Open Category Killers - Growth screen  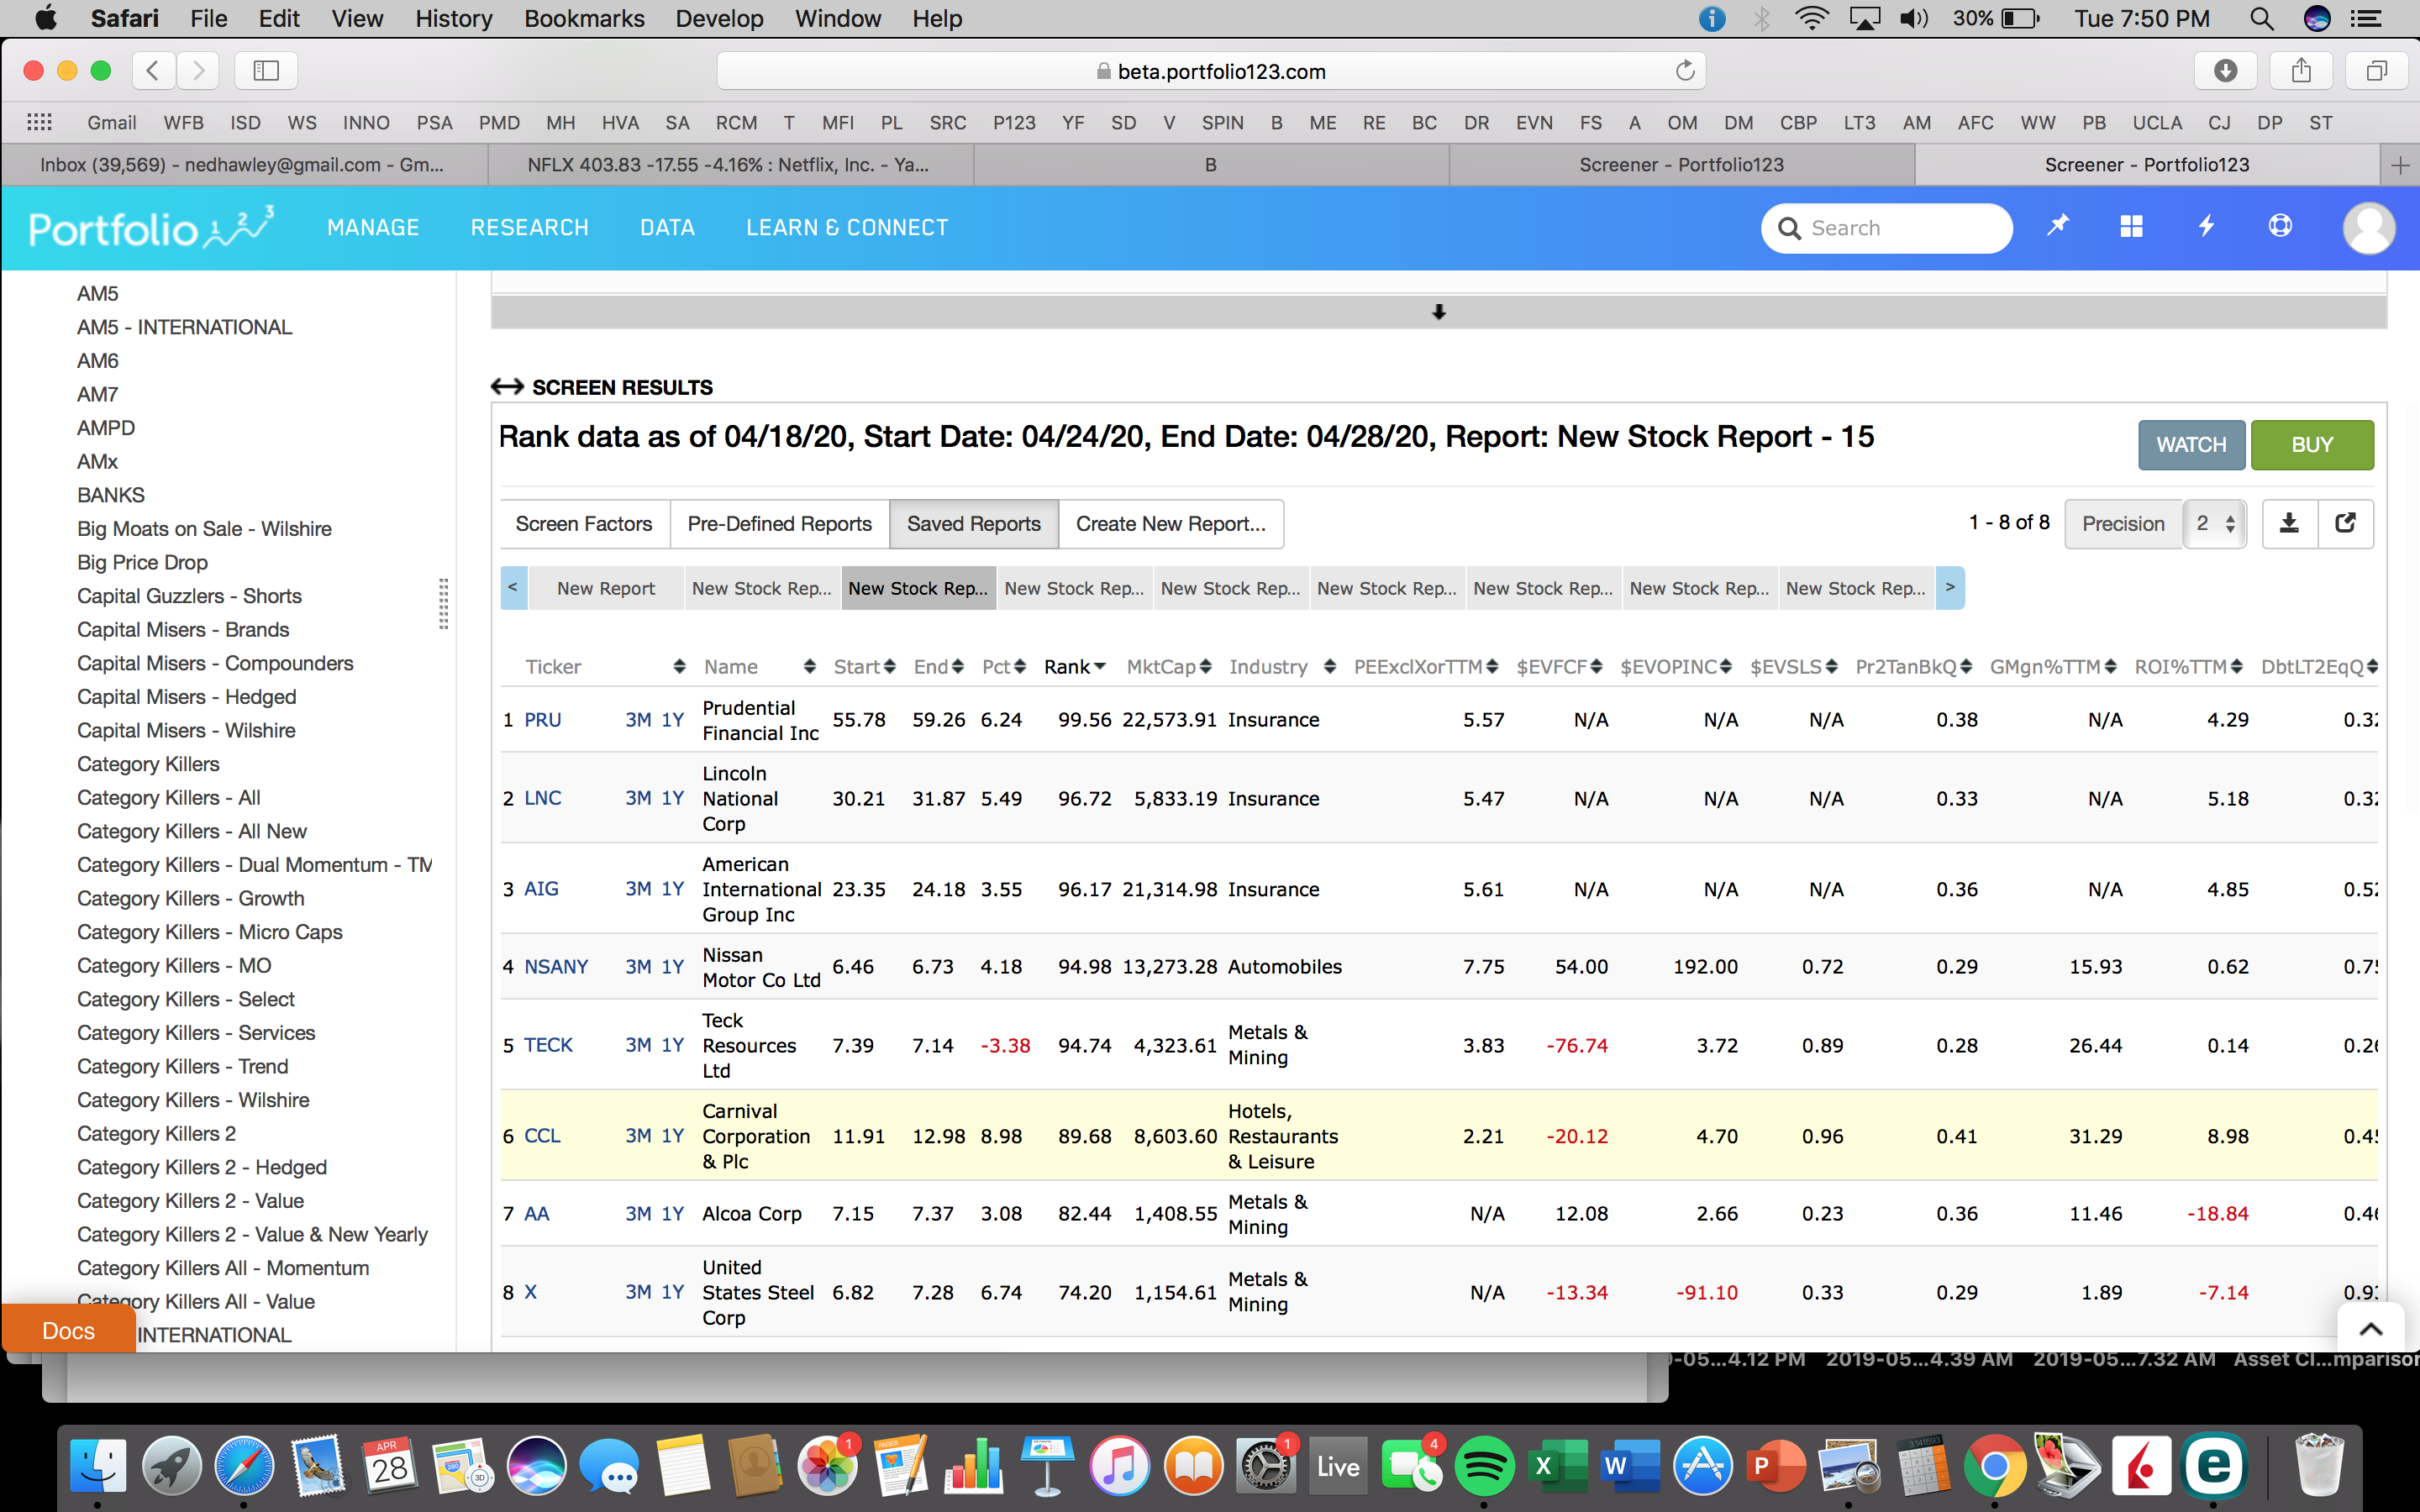click(190, 898)
